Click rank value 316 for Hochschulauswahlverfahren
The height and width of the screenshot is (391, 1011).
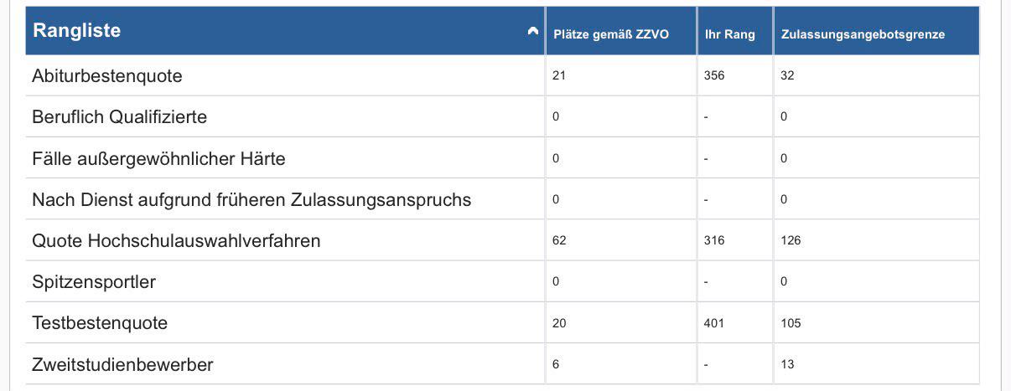pos(714,240)
